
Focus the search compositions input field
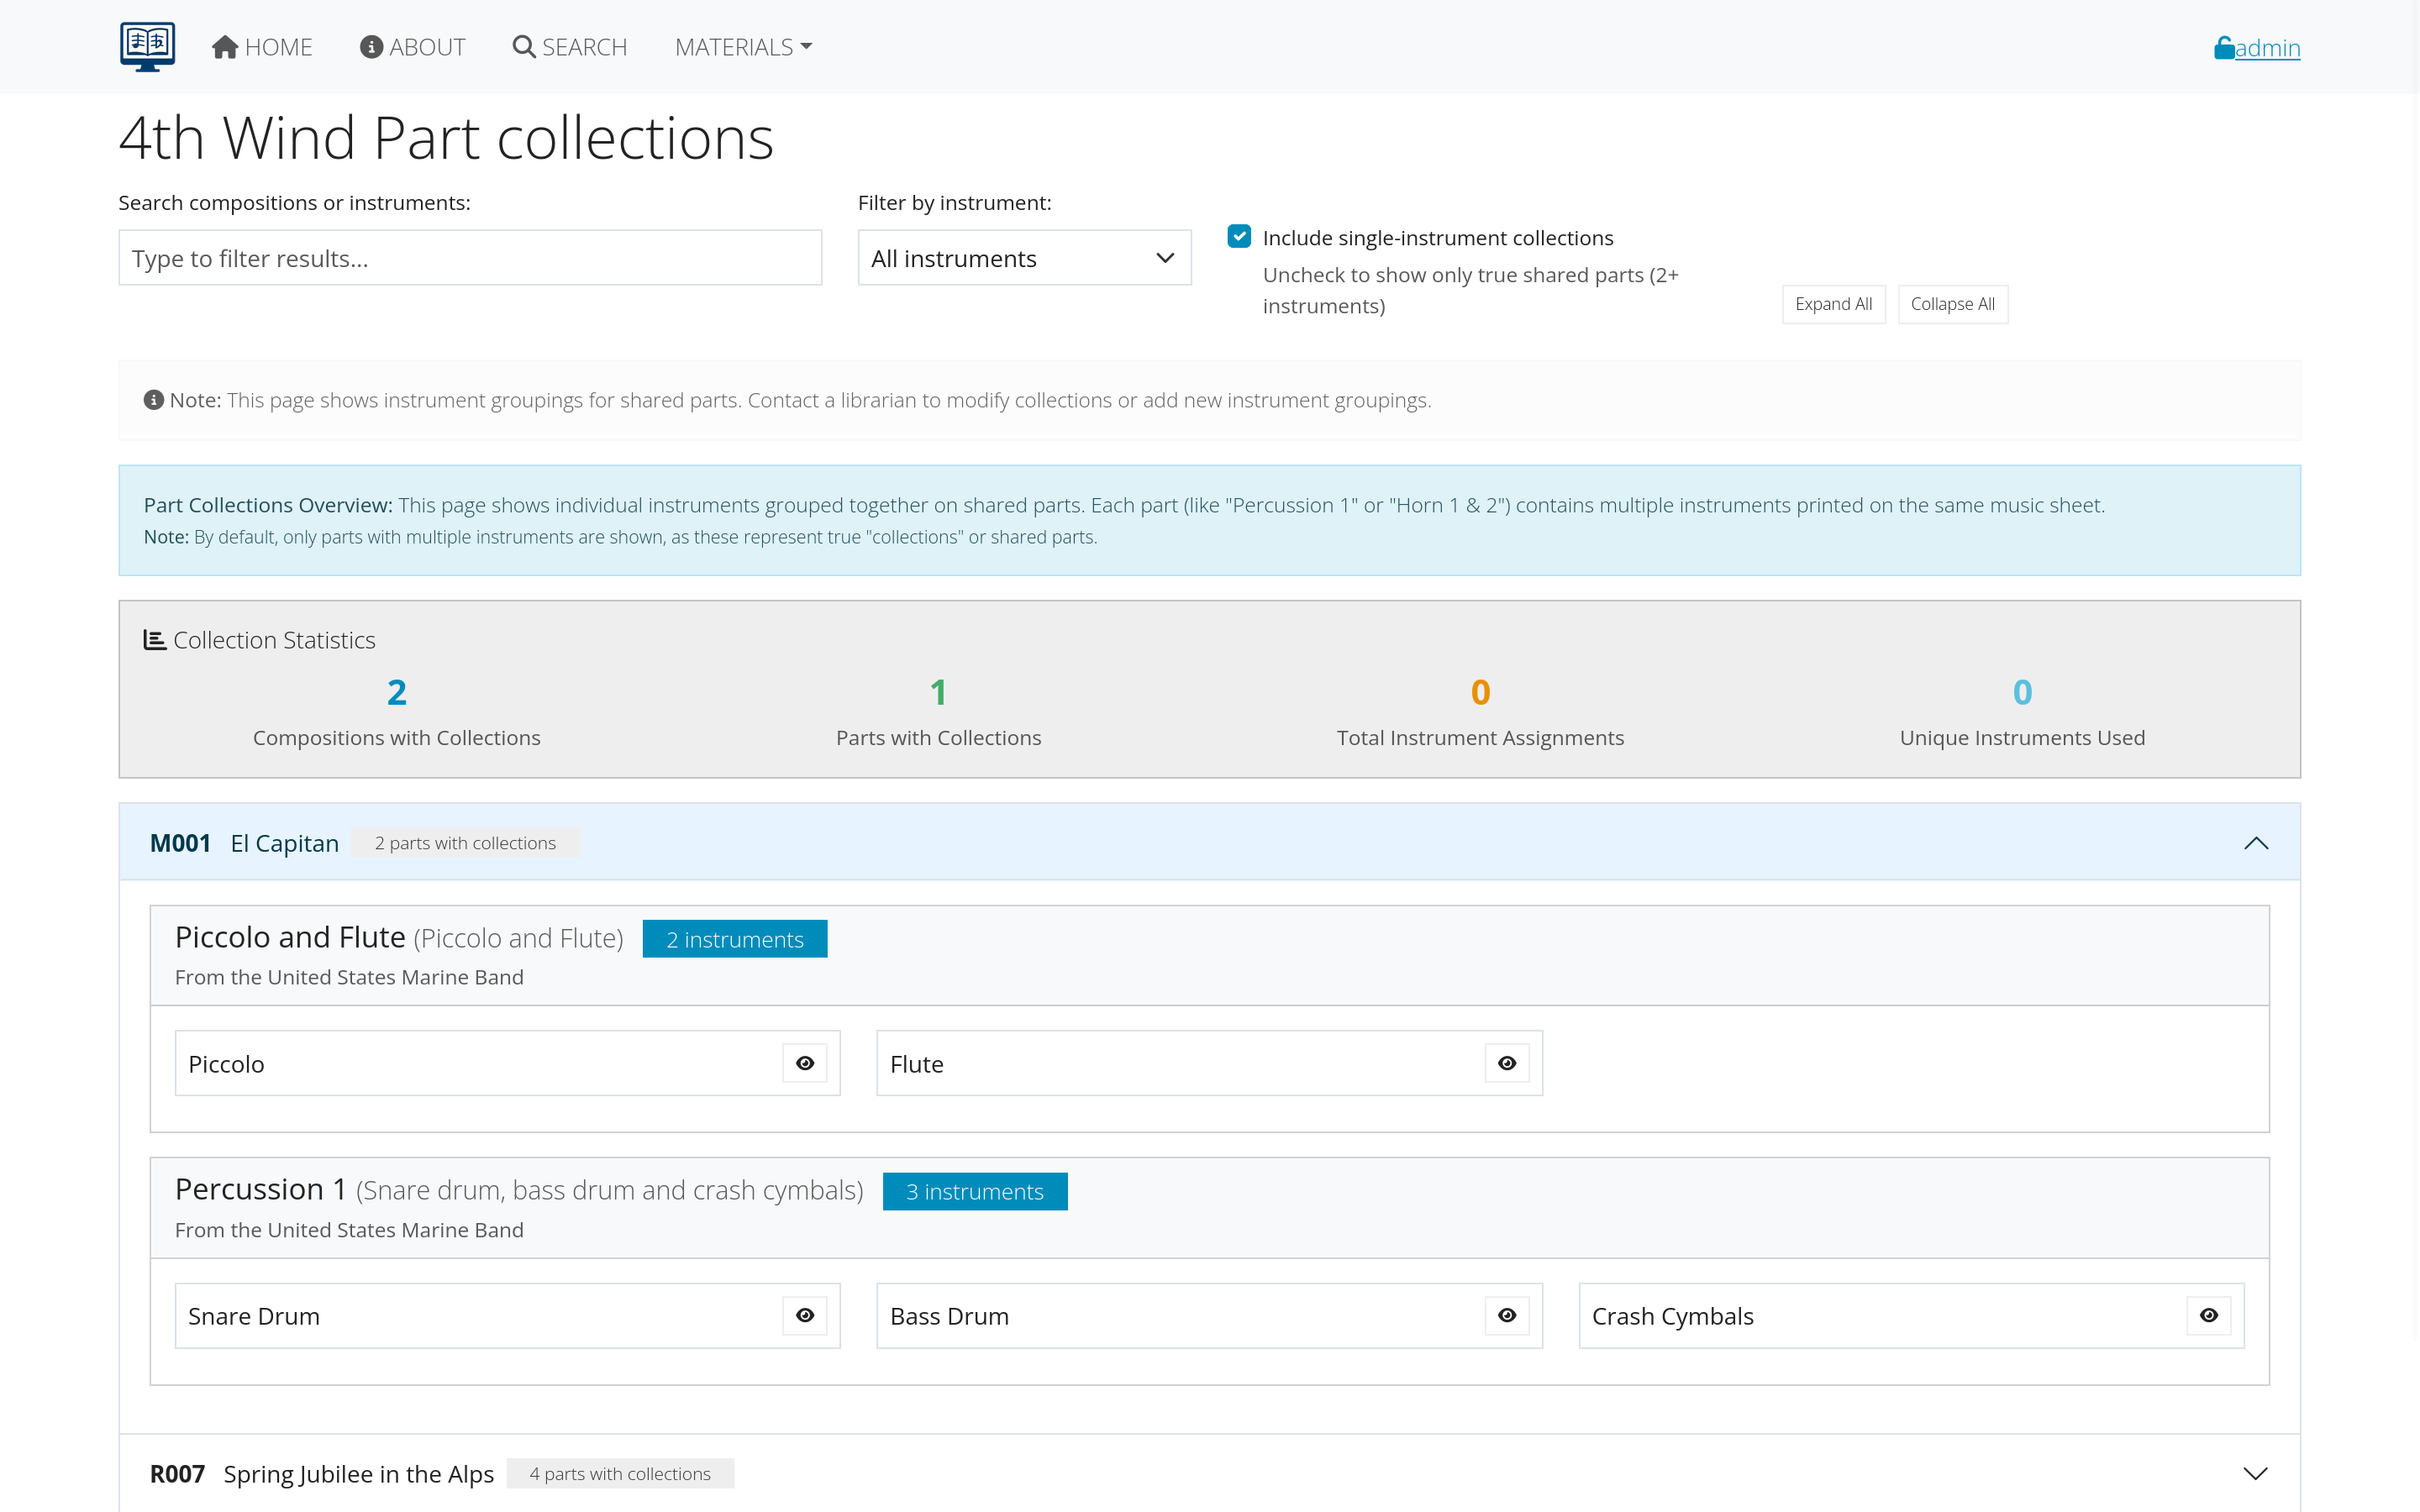470,258
